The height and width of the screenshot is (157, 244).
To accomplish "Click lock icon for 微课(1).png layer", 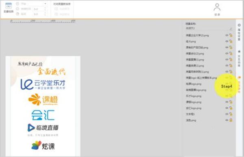I will (x=231, y=66).
